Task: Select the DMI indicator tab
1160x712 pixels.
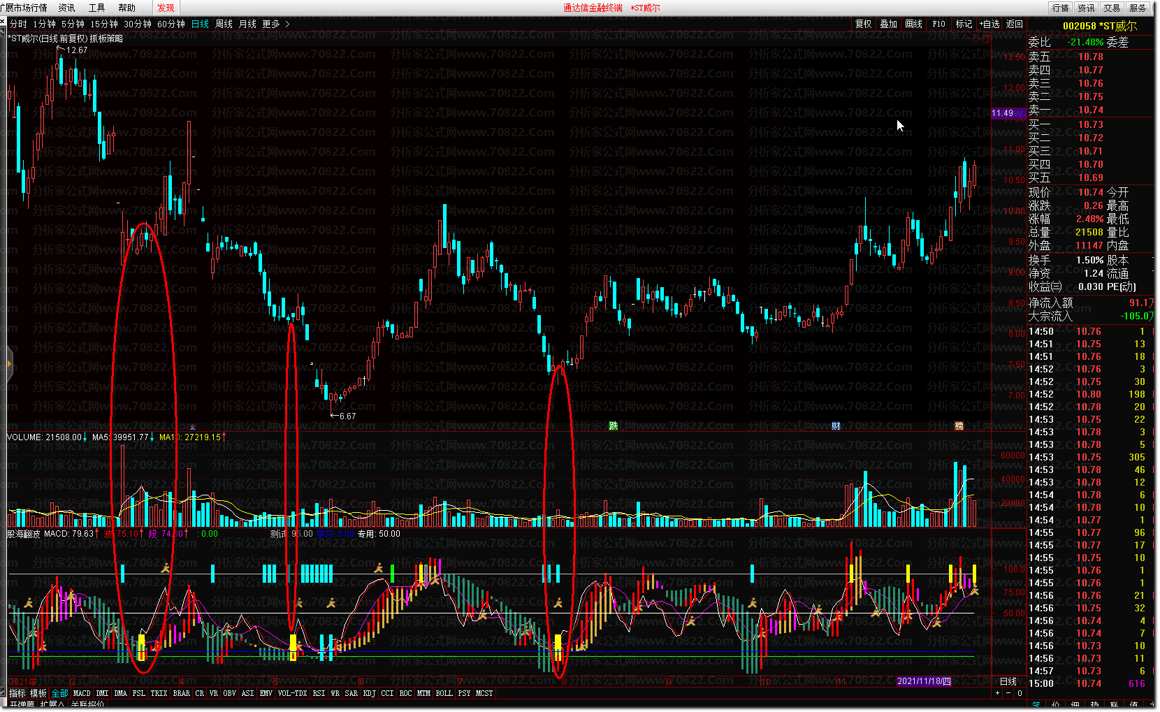Action: click(x=103, y=693)
